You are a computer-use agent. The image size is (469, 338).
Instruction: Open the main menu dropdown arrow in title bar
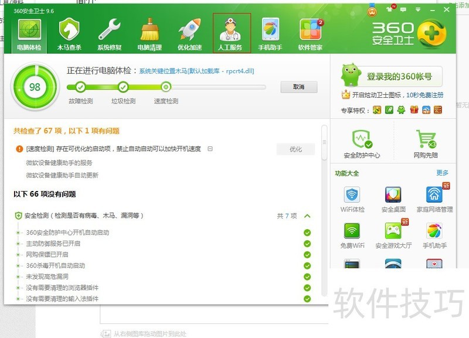point(418,9)
